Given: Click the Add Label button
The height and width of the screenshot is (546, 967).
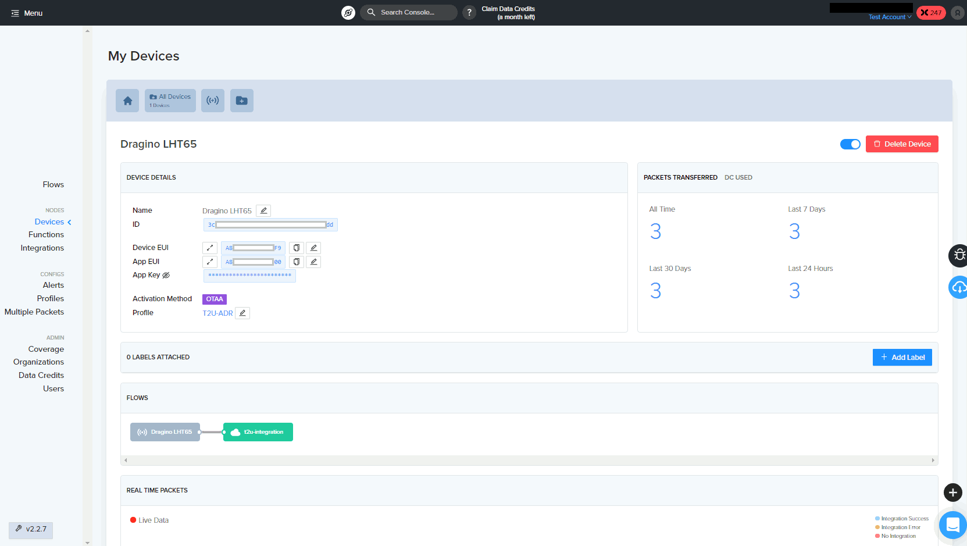Looking at the screenshot, I should (902, 357).
